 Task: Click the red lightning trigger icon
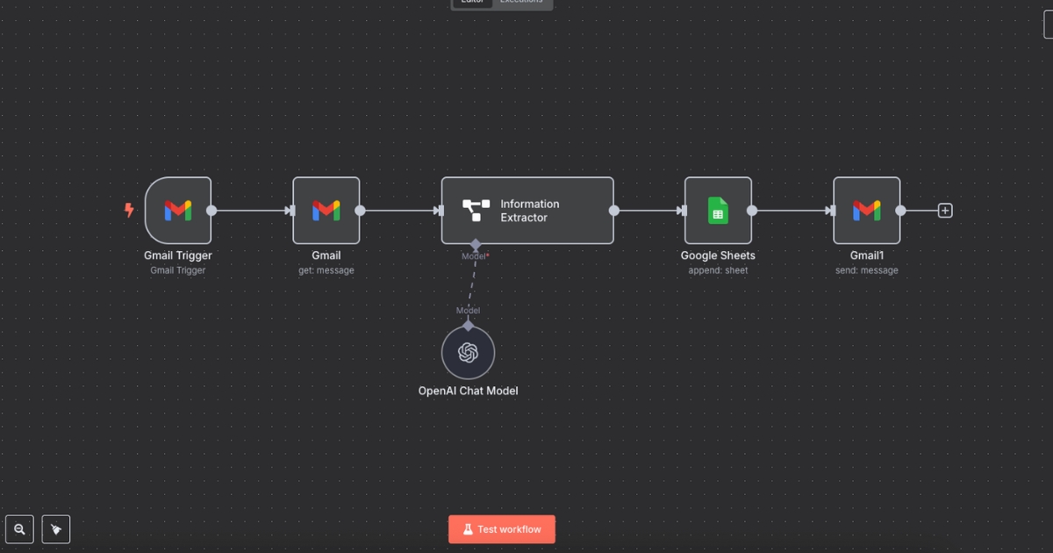click(129, 211)
